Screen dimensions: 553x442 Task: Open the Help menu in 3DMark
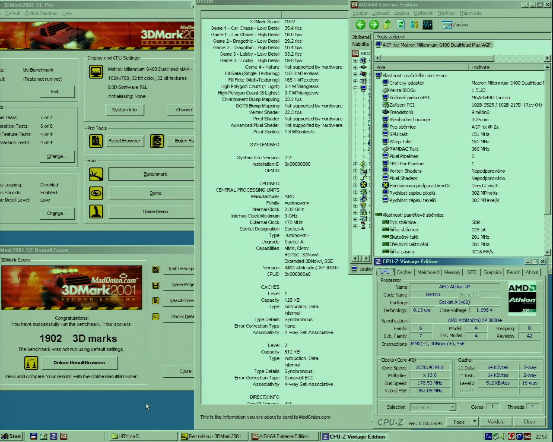(x=67, y=13)
